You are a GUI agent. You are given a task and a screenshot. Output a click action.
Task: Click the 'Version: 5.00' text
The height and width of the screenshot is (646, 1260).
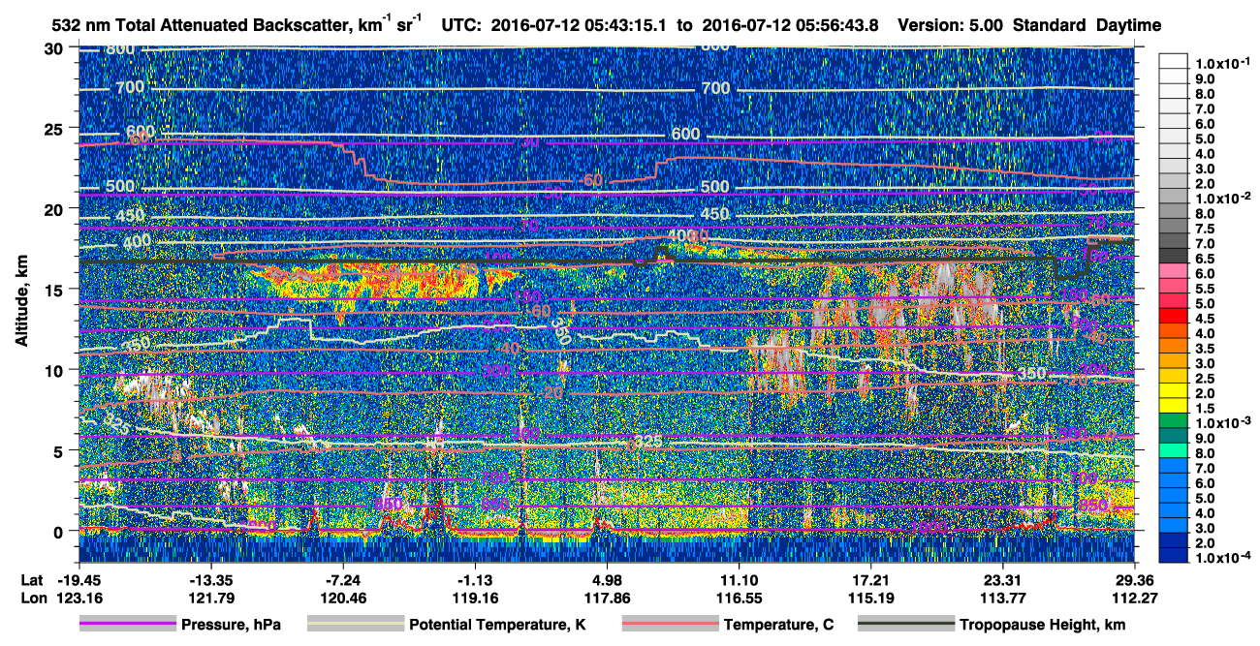(x=951, y=24)
